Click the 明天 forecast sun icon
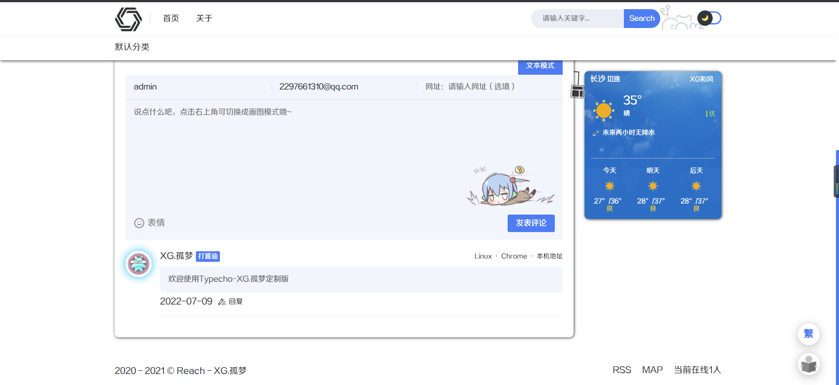 pos(653,186)
